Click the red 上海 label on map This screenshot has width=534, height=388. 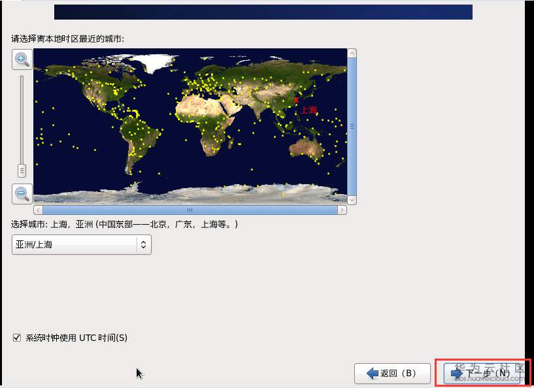pyautogui.click(x=309, y=110)
